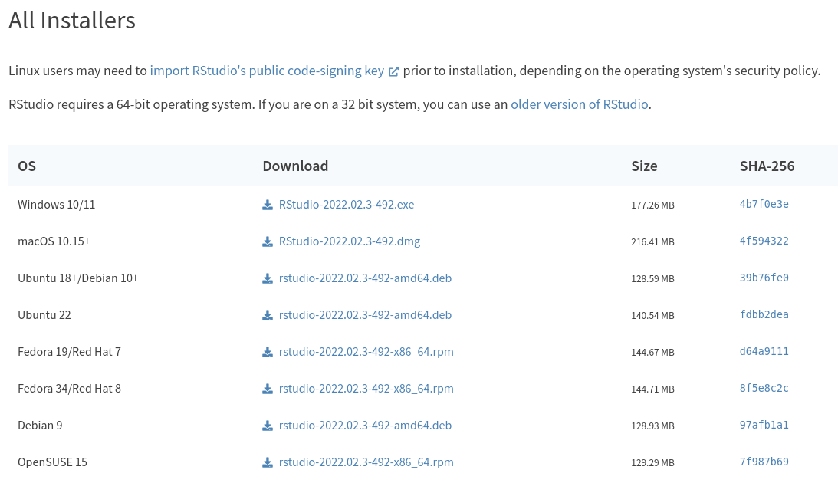Viewport: 838px width, 483px height.
Task: Click the SHA-256 column header
Action: pyautogui.click(x=767, y=166)
